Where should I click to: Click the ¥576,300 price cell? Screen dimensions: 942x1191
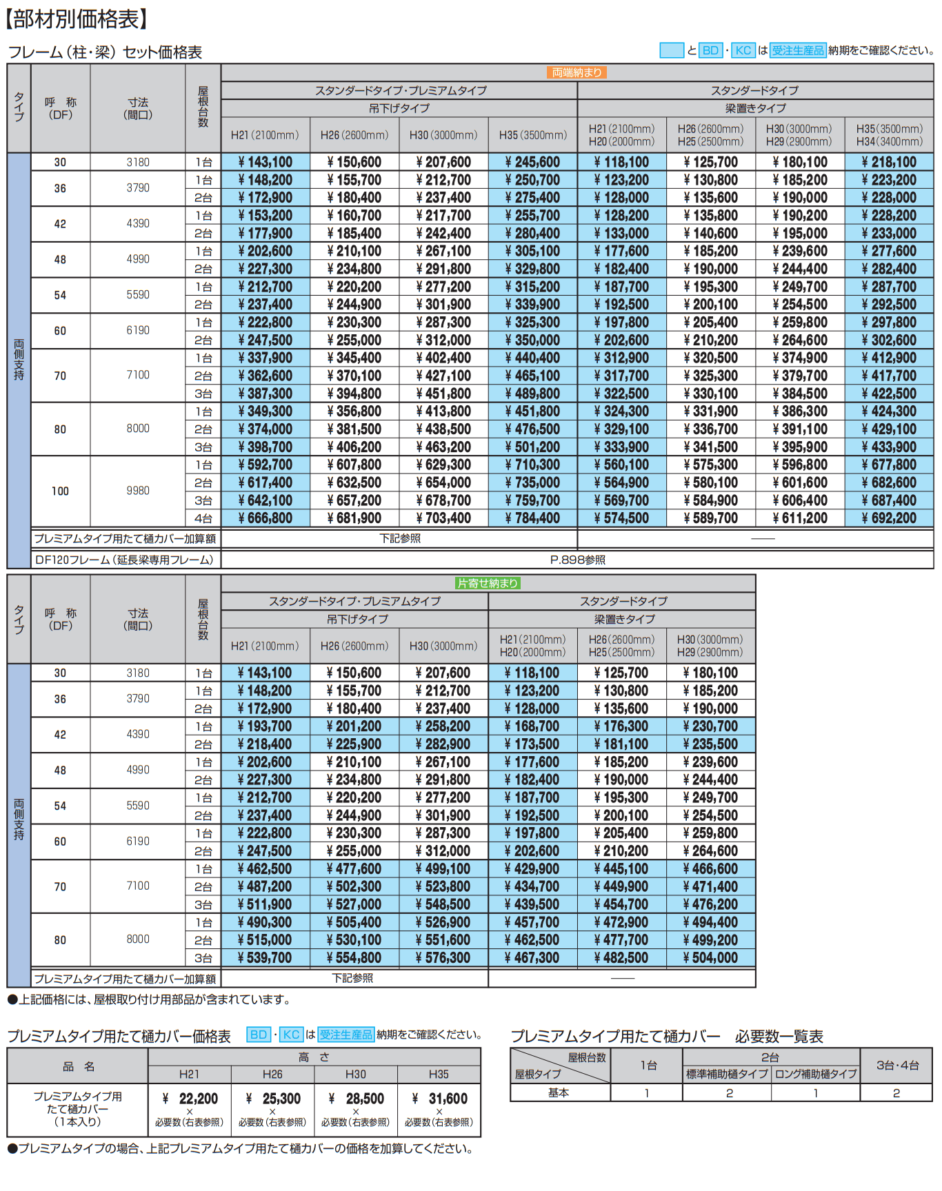point(443,958)
